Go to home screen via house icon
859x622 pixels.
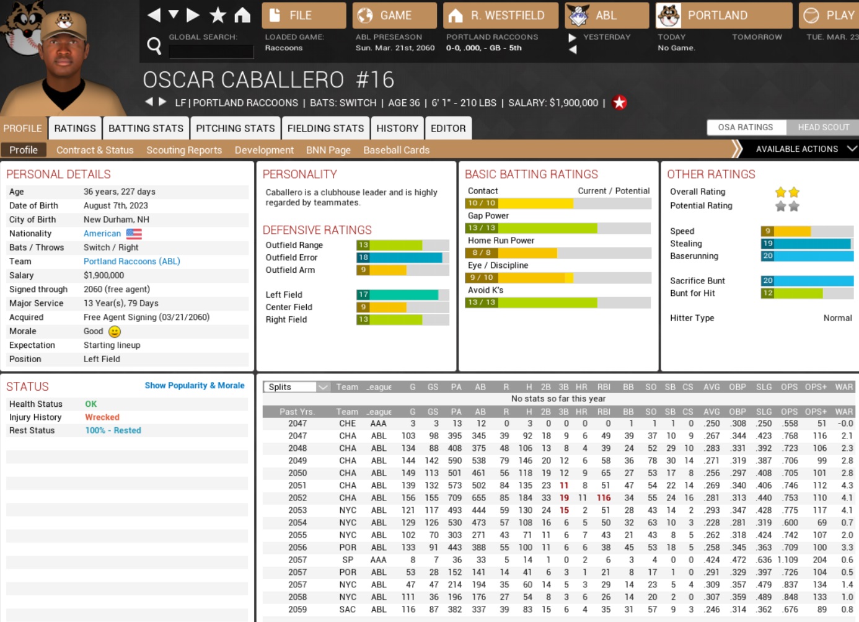[x=242, y=15]
